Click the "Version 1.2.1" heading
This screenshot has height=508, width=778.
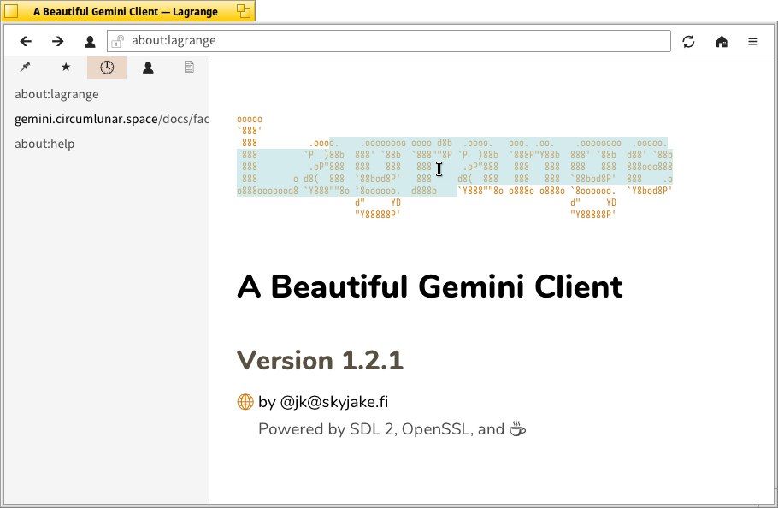[320, 360]
